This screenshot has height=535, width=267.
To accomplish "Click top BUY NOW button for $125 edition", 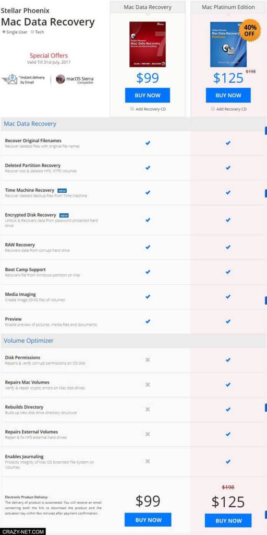I will pyautogui.click(x=228, y=95).
